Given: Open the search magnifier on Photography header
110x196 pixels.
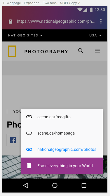Looking at the screenshot, I should tap(81, 51).
